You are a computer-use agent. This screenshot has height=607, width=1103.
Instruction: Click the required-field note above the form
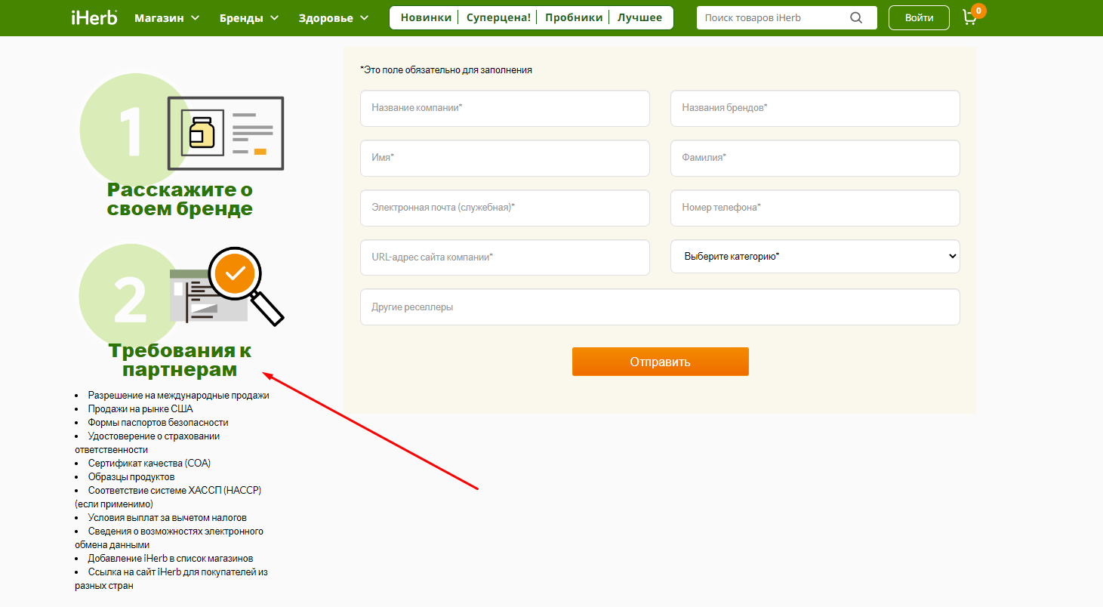tap(446, 69)
